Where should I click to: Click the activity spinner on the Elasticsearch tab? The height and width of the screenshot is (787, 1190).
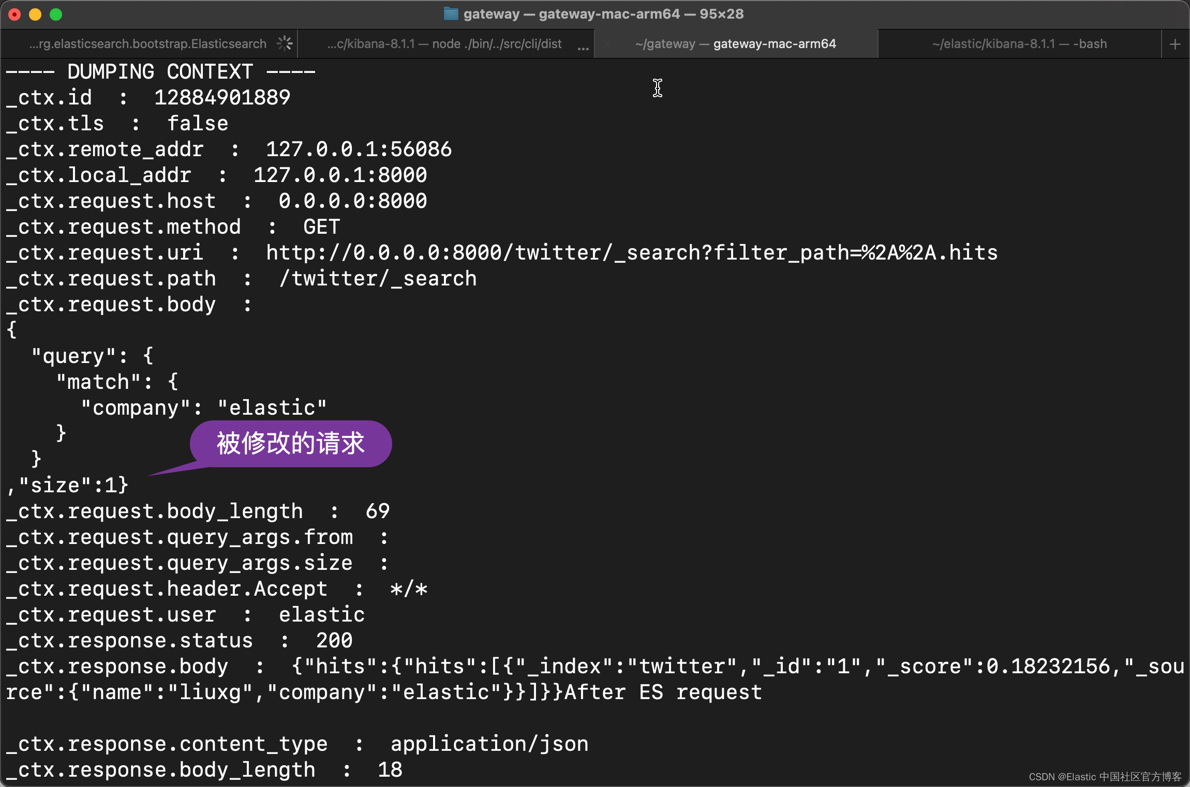tap(284, 44)
